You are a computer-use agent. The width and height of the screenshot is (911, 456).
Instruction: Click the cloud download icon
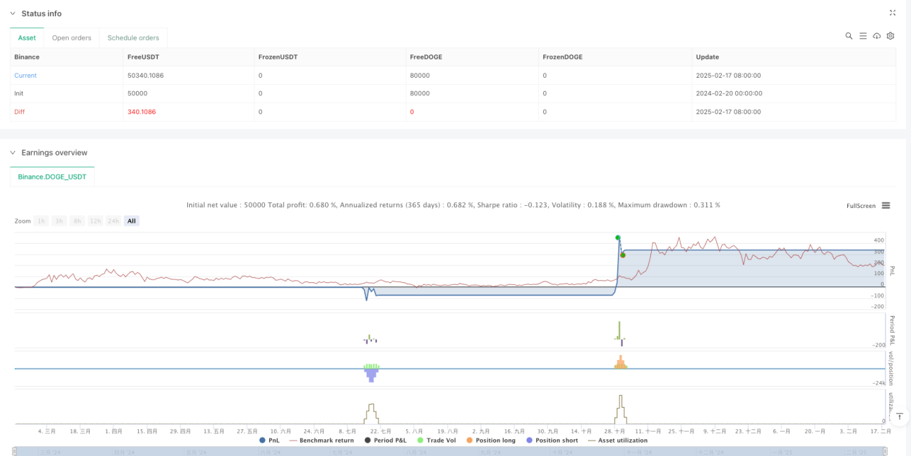877,36
